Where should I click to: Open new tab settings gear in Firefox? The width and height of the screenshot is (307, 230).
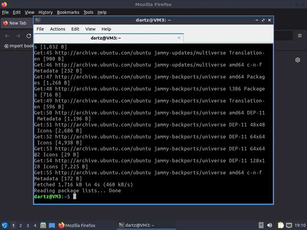pyautogui.click(x=298, y=60)
